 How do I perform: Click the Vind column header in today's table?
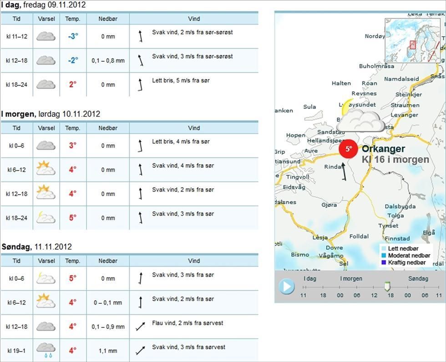194,19
